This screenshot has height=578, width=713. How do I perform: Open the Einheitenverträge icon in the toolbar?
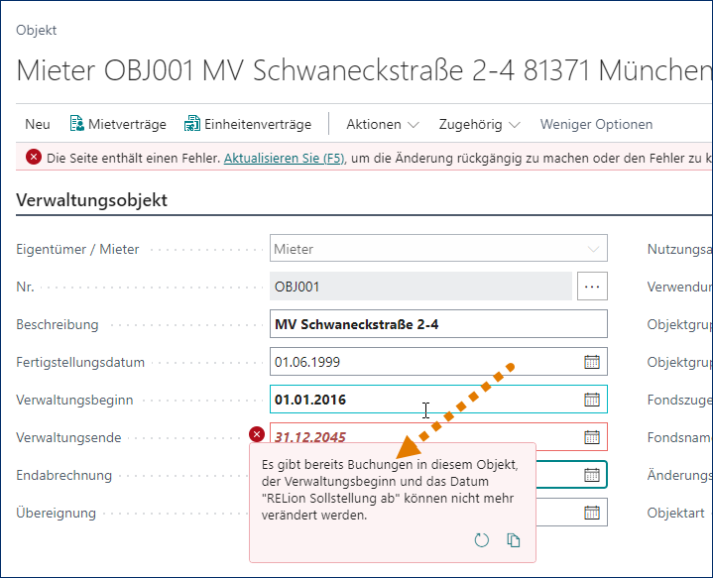pyautogui.click(x=192, y=124)
